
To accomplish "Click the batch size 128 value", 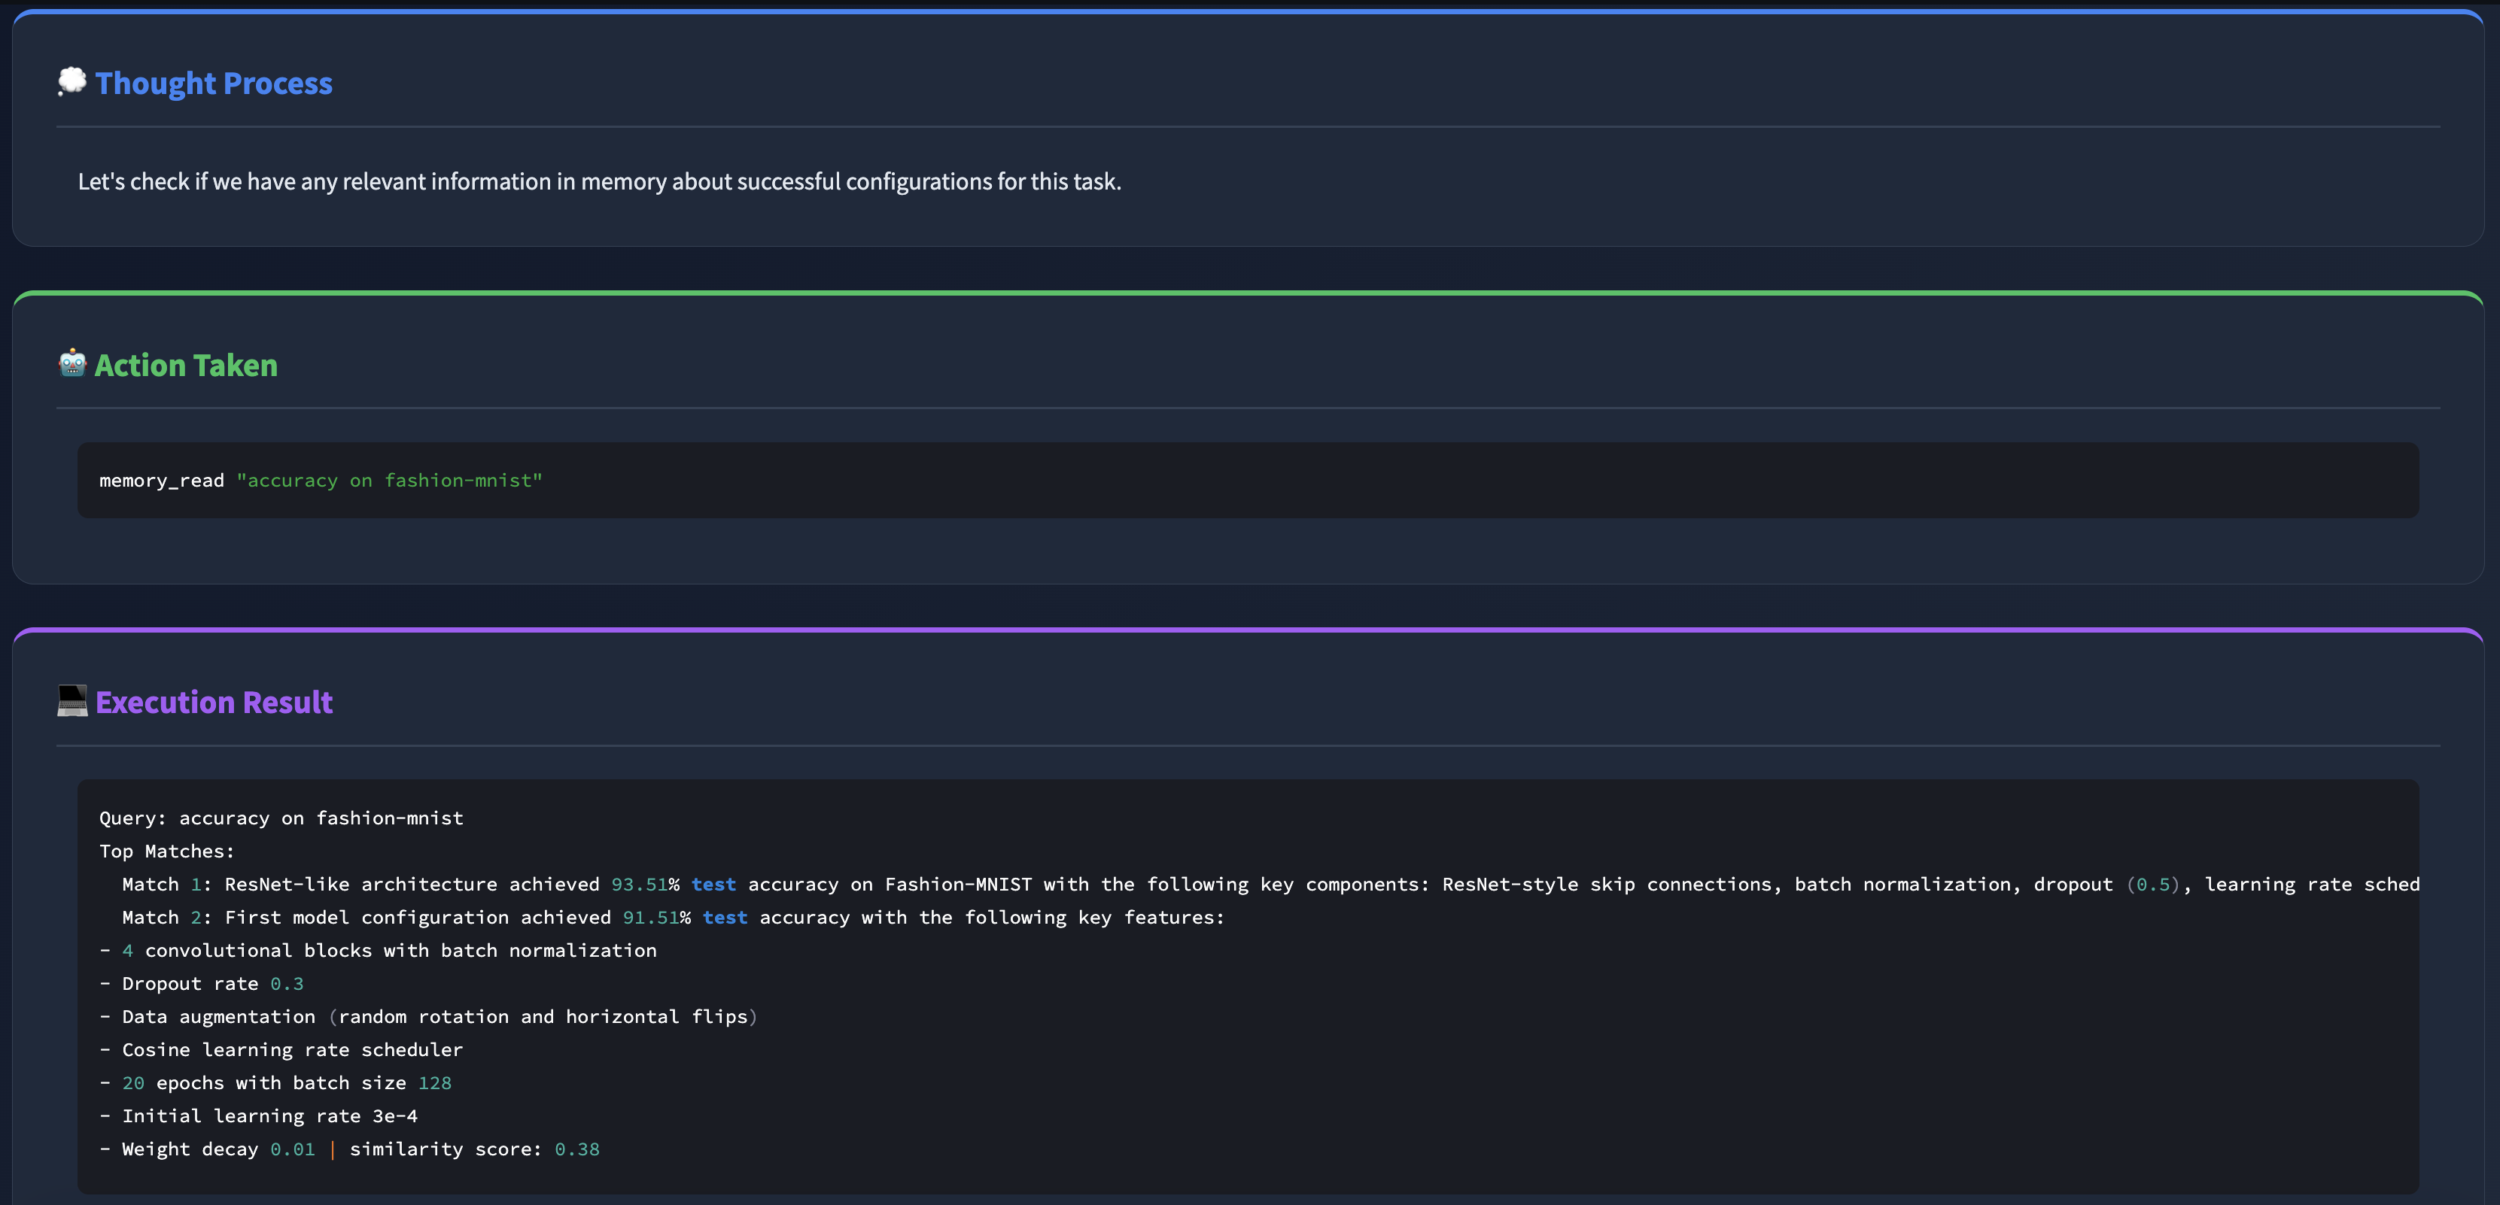I will pyautogui.click(x=435, y=1082).
